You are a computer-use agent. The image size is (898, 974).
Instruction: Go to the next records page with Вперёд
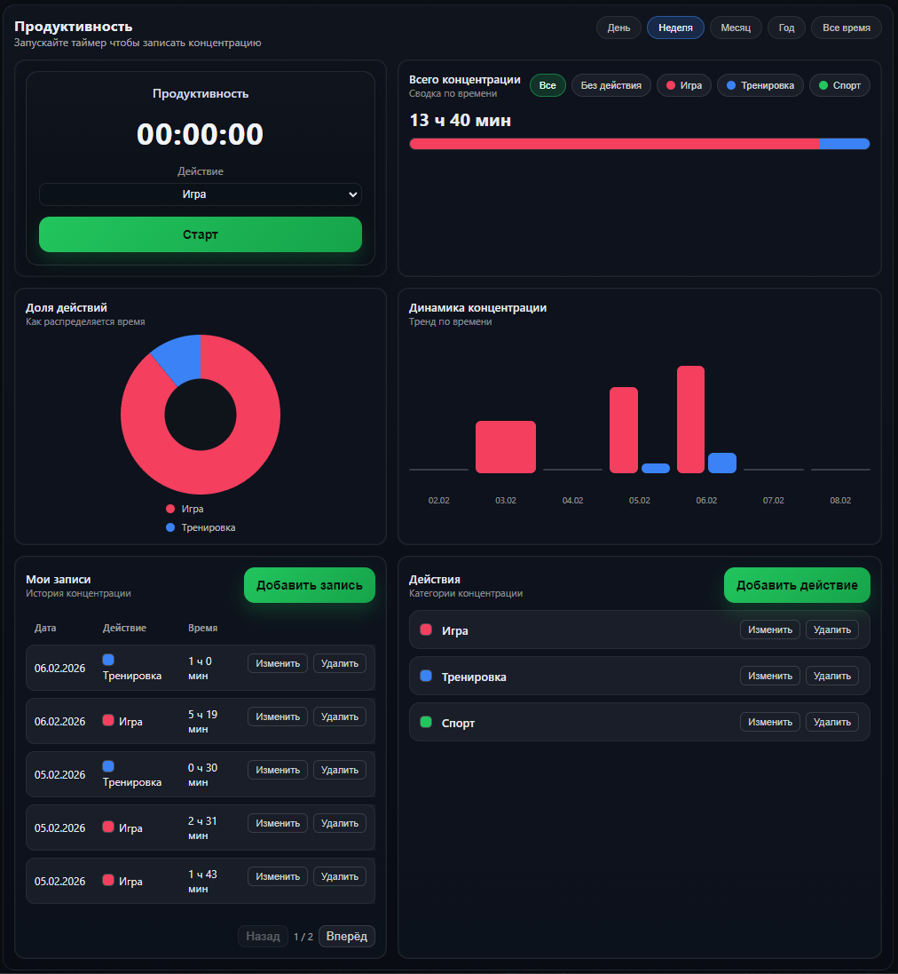pyautogui.click(x=346, y=936)
